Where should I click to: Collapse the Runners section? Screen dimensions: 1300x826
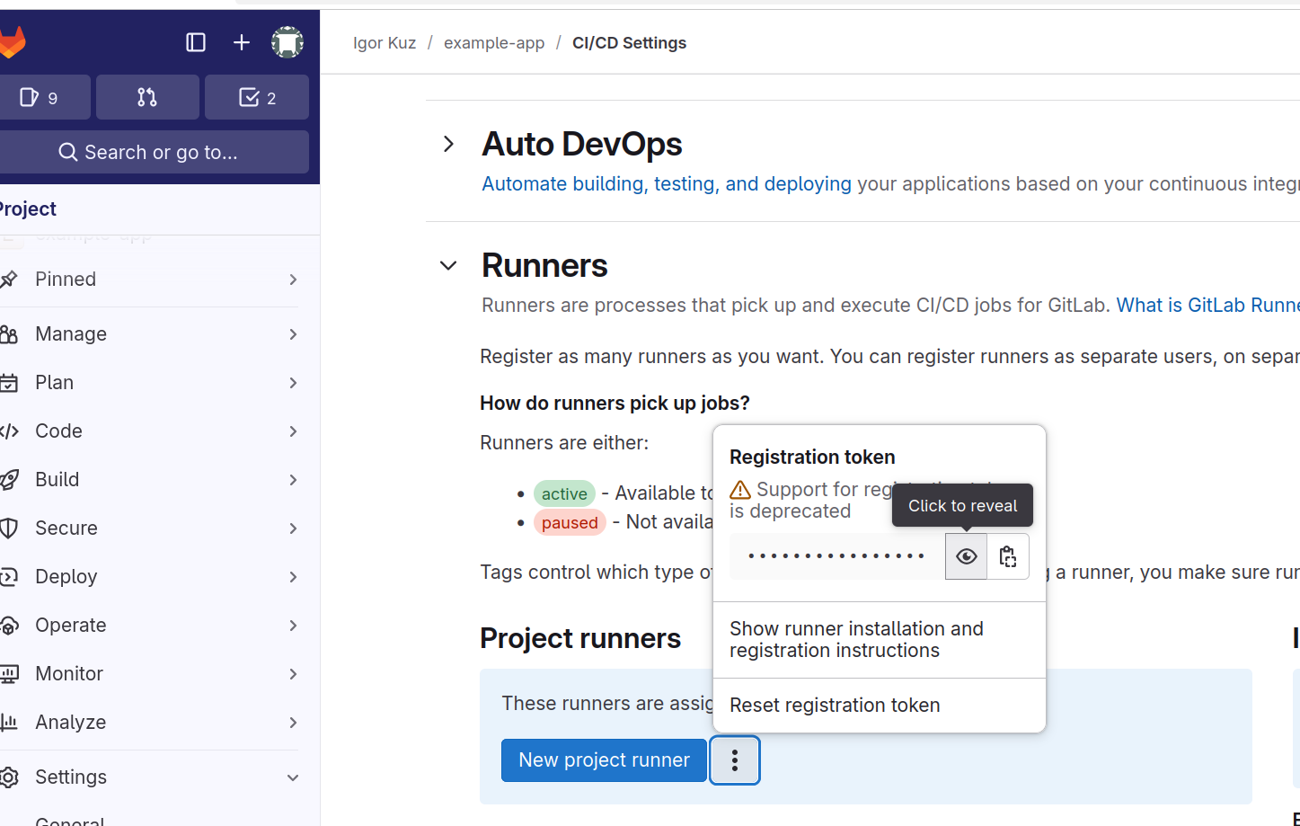coord(448,265)
